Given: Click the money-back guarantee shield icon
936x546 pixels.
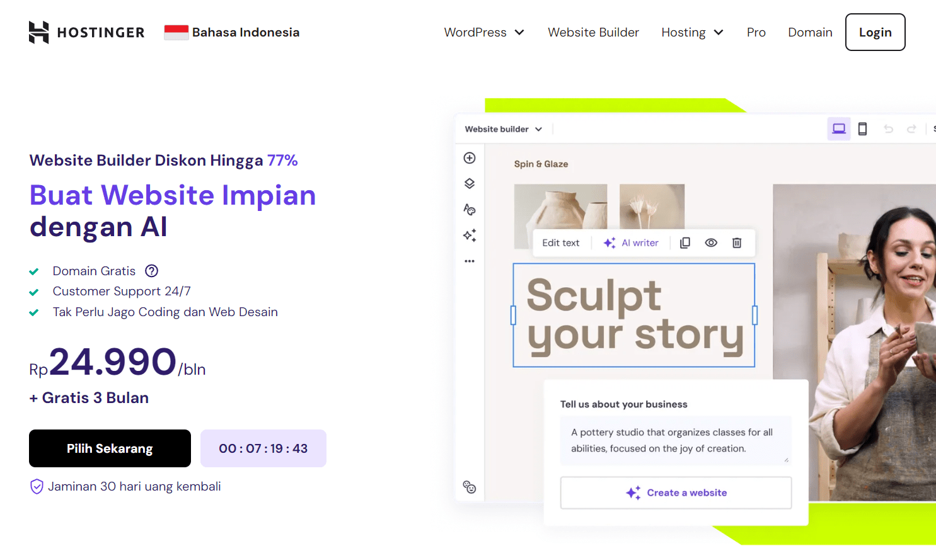Looking at the screenshot, I should coord(37,487).
